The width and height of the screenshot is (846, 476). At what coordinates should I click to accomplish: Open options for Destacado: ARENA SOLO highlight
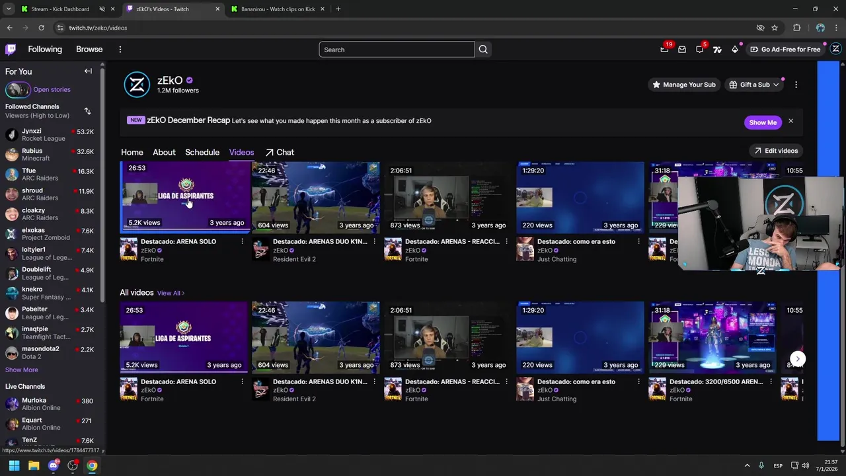(x=242, y=242)
